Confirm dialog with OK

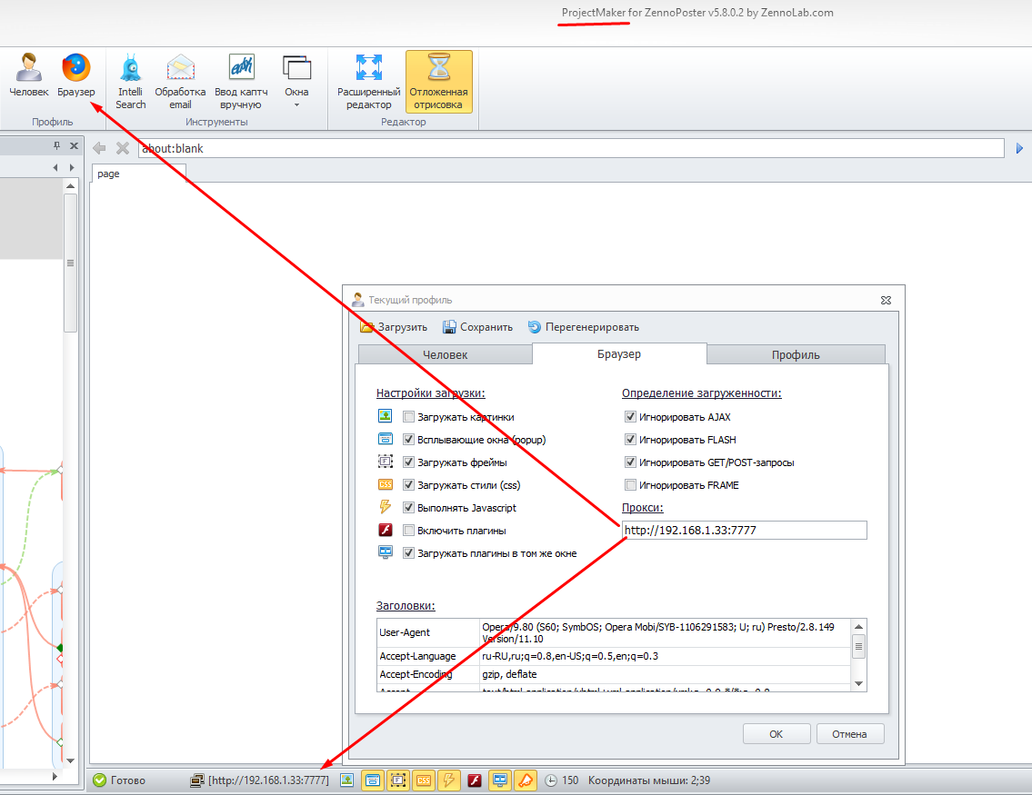click(777, 734)
